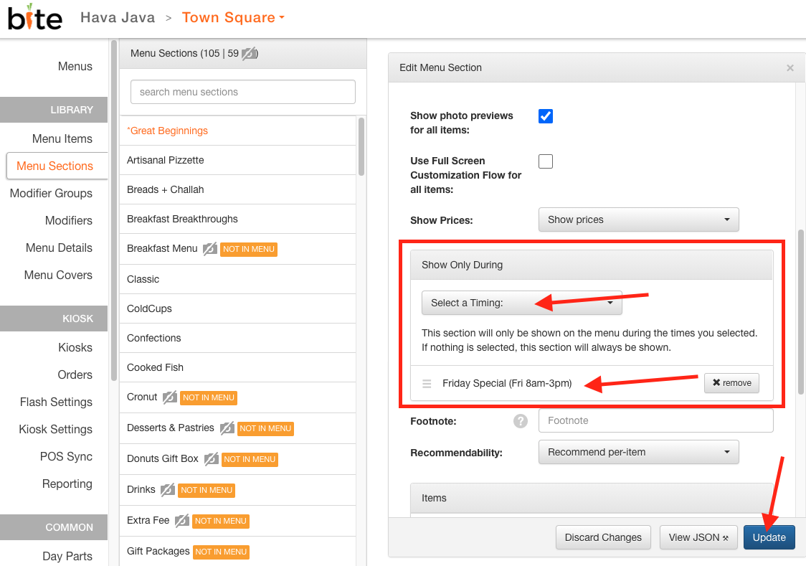Go to Kiosk Settings in sidebar
This screenshot has width=806, height=566.
[55, 429]
